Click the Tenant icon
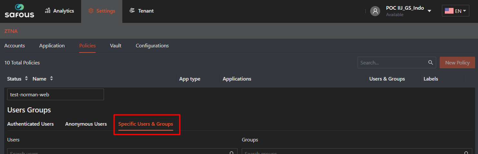This screenshot has width=478, height=154. click(x=132, y=11)
